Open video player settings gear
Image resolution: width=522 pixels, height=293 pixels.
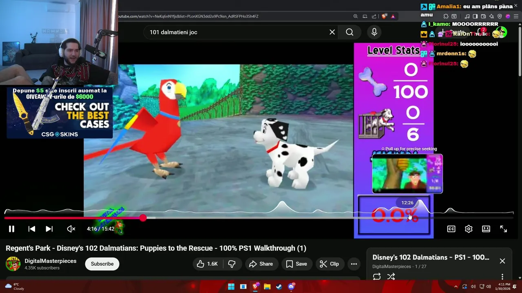tap(469, 229)
